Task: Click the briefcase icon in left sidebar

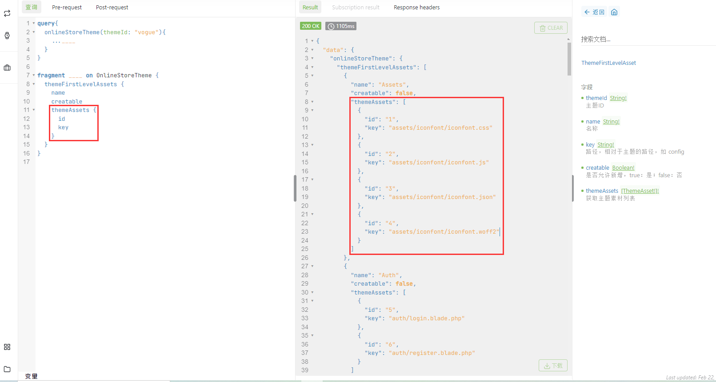Action: click(7, 68)
